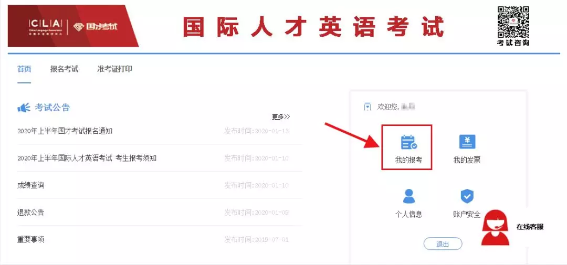Click the CLA 国才考试 logo banner

pos(73,26)
